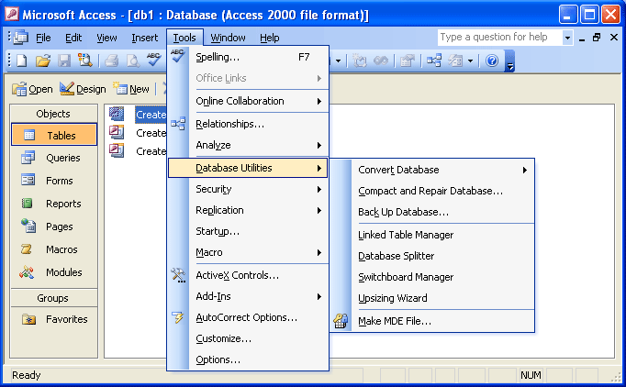Open the Insert menu
This screenshot has width=626, height=387.
144,38
